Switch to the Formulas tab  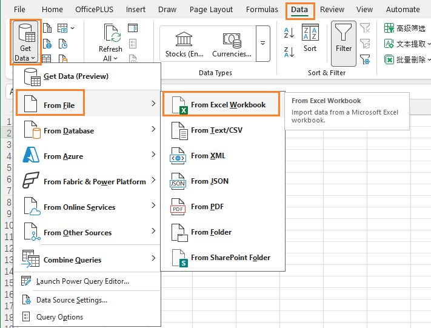pyautogui.click(x=262, y=10)
